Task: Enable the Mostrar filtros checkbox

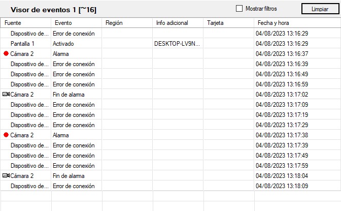Action: point(240,9)
